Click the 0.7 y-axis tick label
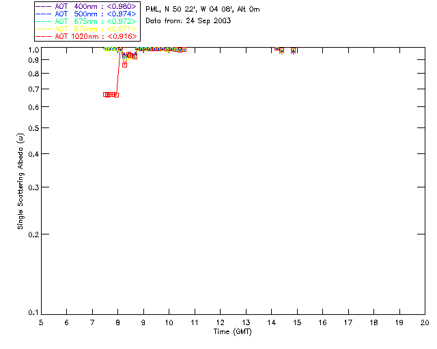Viewport: 437px width, 349px height. [x=33, y=89]
